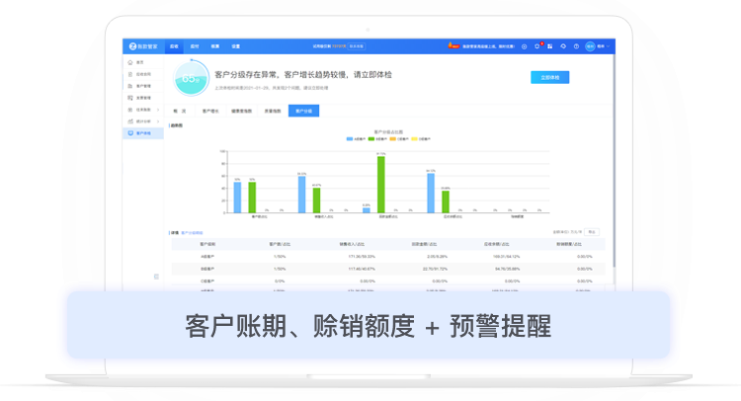The width and height of the screenshot is (741, 401).
Task: Toggle B类客户 legend series in chart
Action: [374, 139]
